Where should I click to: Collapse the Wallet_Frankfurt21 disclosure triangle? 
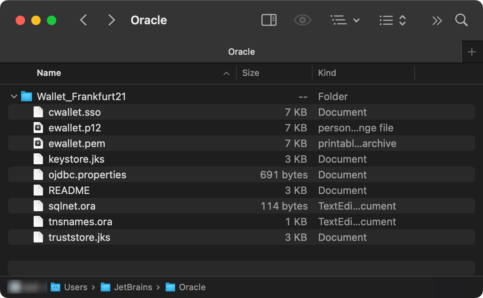pyautogui.click(x=14, y=96)
